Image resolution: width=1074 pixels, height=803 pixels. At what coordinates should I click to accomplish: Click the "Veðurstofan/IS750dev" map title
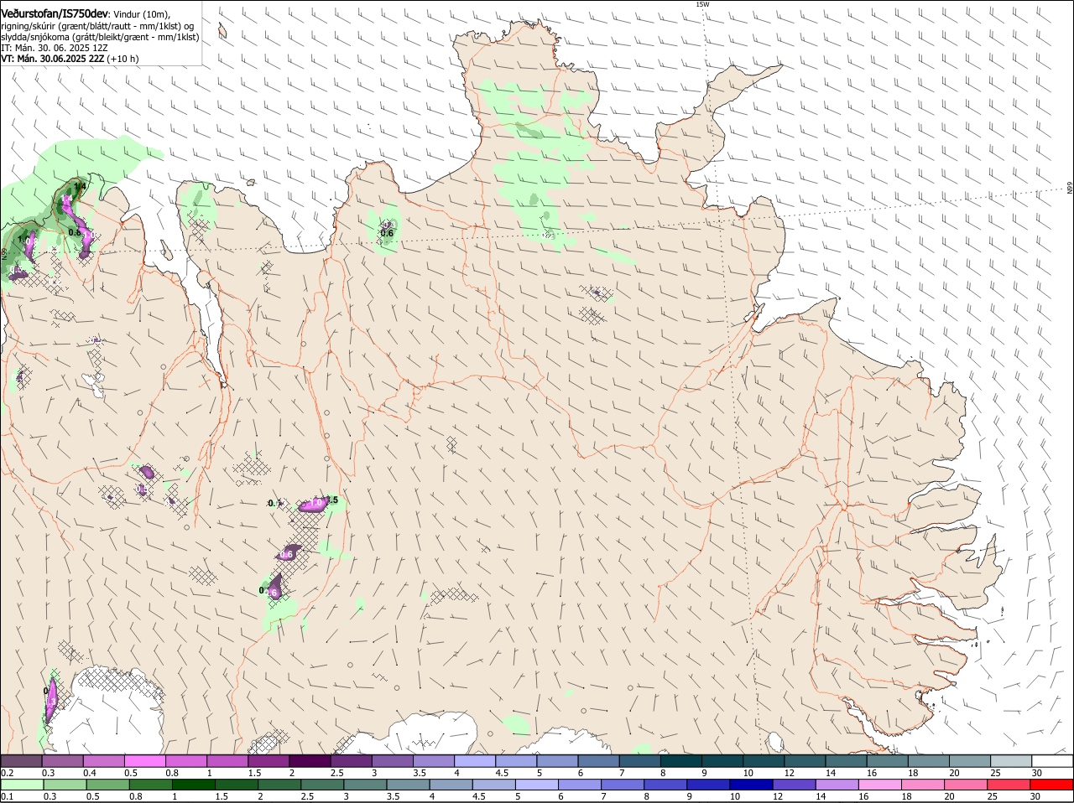coord(55,14)
